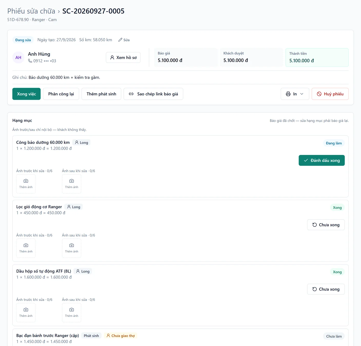Click the Phiếu sửa chữa breadcrumb link

tap(31, 11)
